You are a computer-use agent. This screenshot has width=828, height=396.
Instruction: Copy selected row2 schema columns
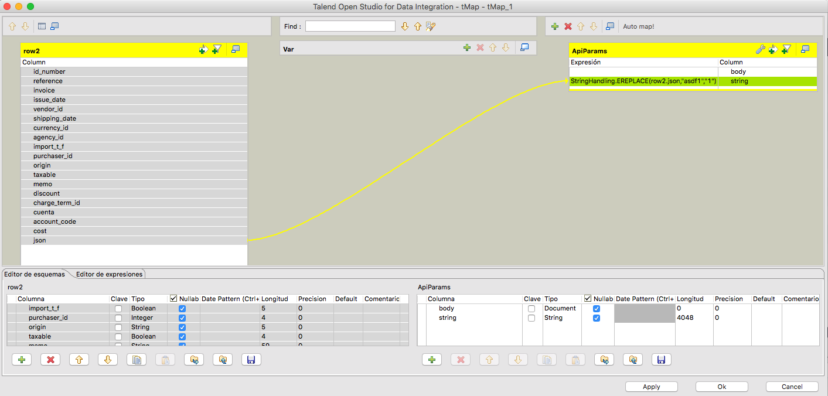137,360
